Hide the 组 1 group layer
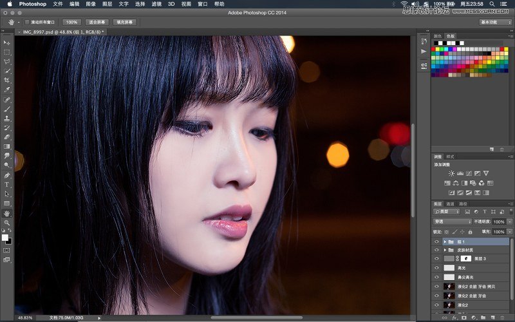Image resolution: width=515 pixels, height=322 pixels. click(x=436, y=241)
